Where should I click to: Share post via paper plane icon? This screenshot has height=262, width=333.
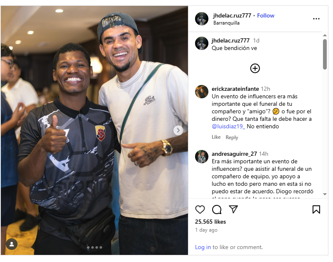[233, 209]
